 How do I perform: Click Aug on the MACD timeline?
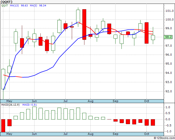[91, 134]
